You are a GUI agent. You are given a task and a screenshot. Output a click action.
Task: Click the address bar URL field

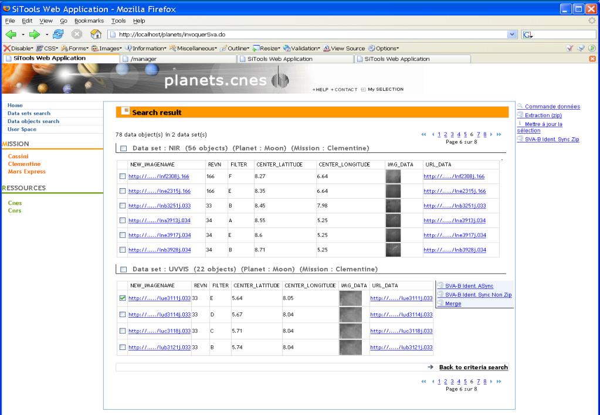312,35
